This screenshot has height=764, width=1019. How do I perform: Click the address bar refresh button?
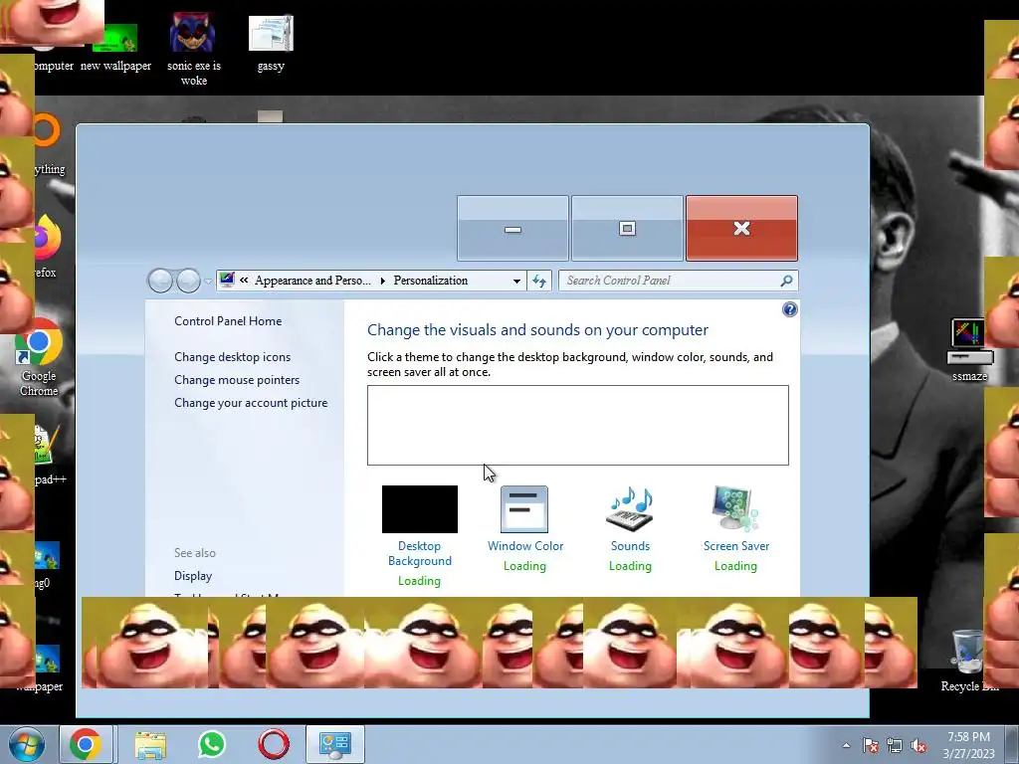tap(539, 281)
